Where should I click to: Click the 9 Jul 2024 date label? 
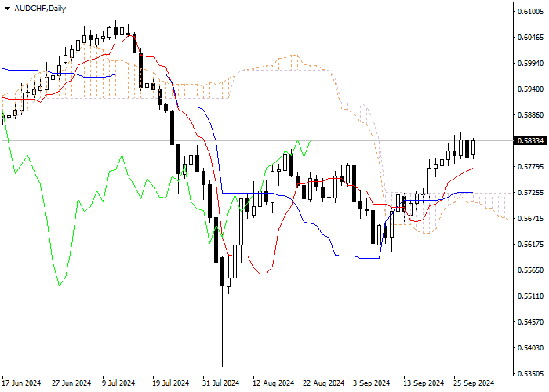tap(118, 383)
